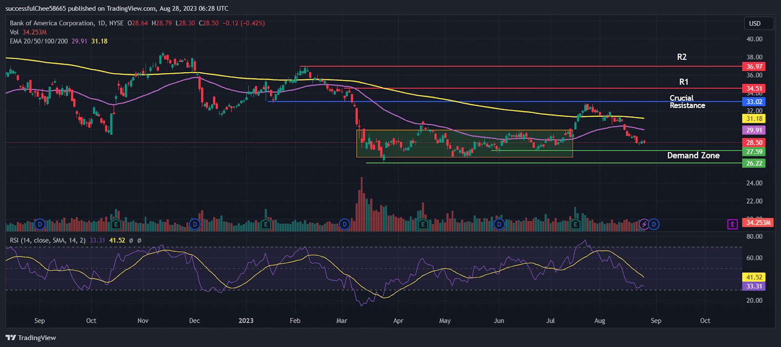Click the yellow 41.52 RSI axis label
Image resolution: width=781 pixels, height=347 pixels.
point(754,277)
